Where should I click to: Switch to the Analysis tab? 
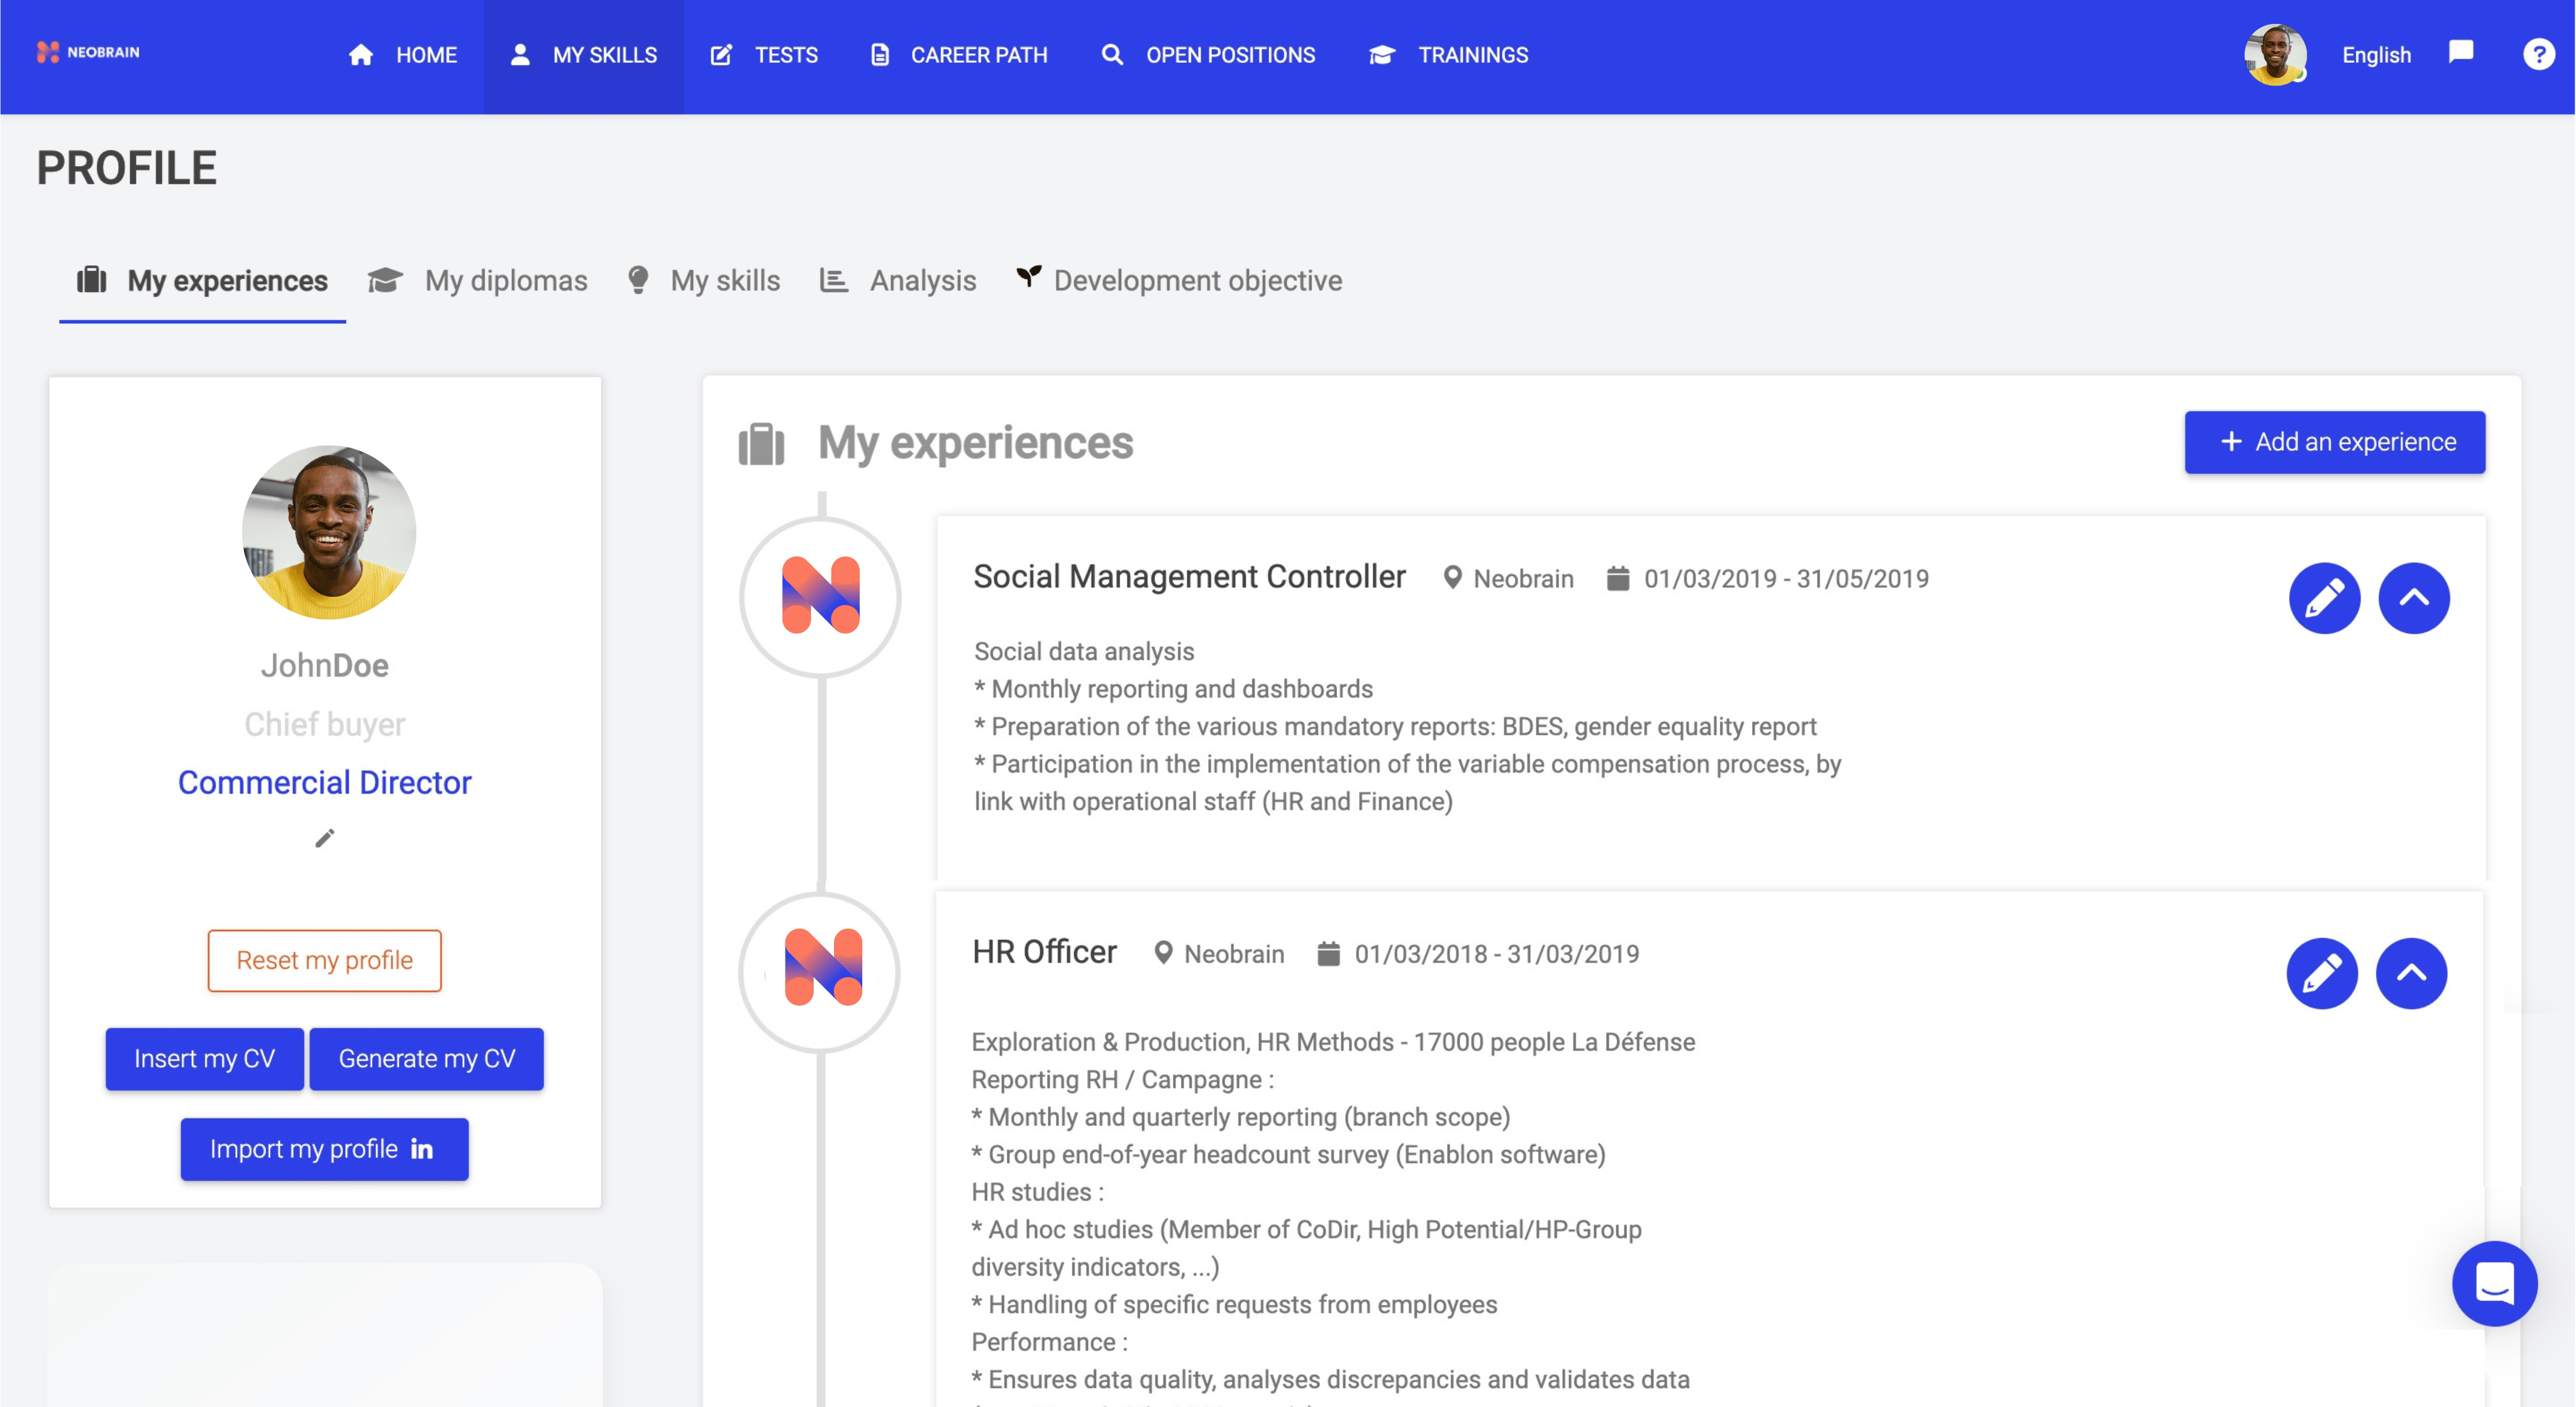coord(898,281)
